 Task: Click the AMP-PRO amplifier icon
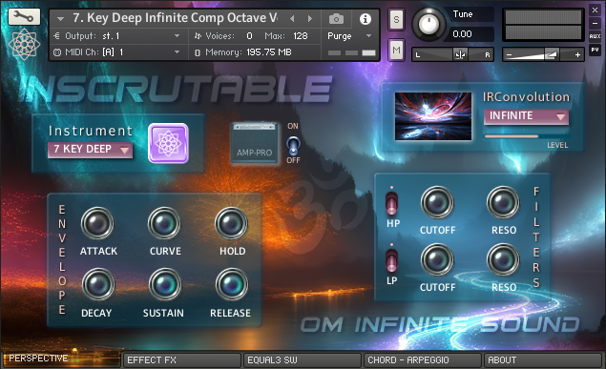pos(254,143)
